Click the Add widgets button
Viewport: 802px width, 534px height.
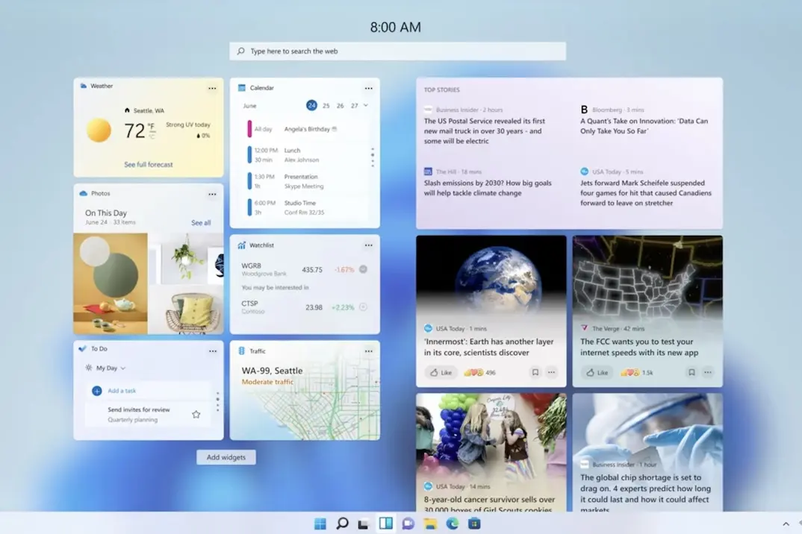226,457
